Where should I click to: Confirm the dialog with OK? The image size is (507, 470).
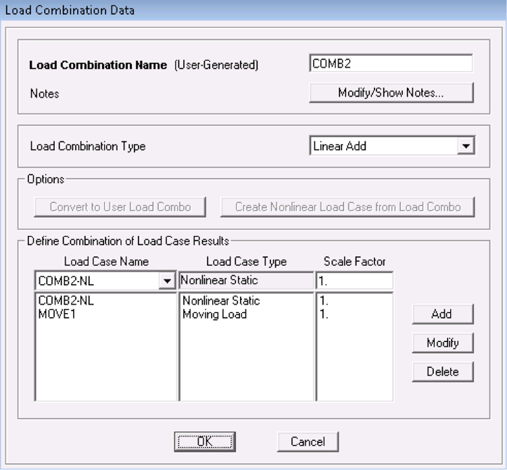pos(204,442)
